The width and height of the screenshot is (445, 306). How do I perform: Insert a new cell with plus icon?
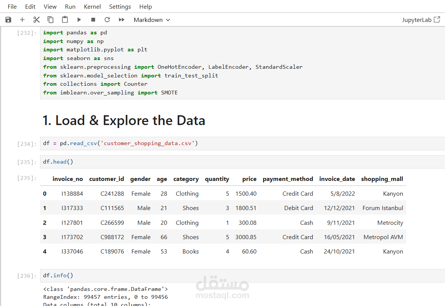22,20
